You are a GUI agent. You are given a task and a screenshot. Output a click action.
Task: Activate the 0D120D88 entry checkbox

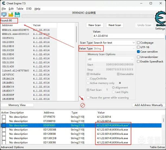click(x=4, y=130)
